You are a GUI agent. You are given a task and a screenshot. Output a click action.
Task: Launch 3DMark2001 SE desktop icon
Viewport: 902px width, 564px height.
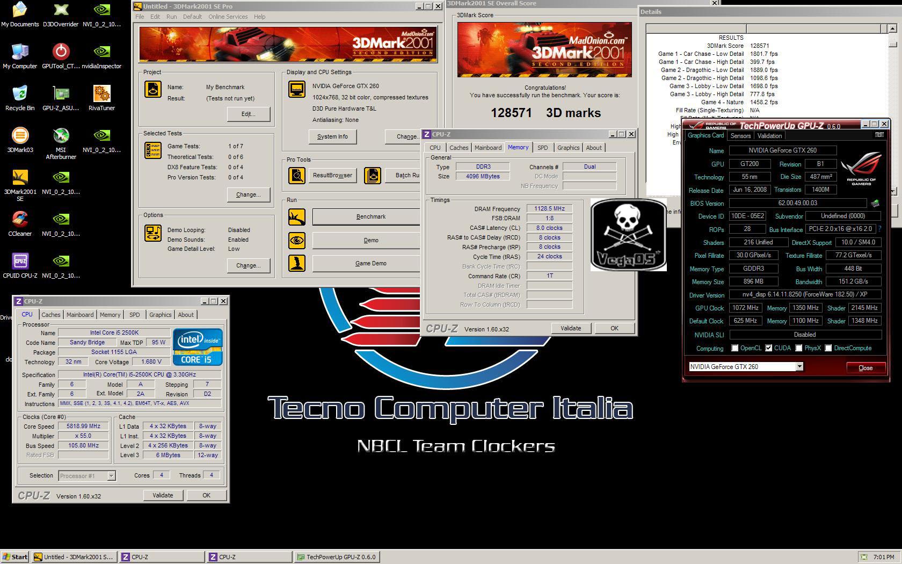[x=20, y=185]
